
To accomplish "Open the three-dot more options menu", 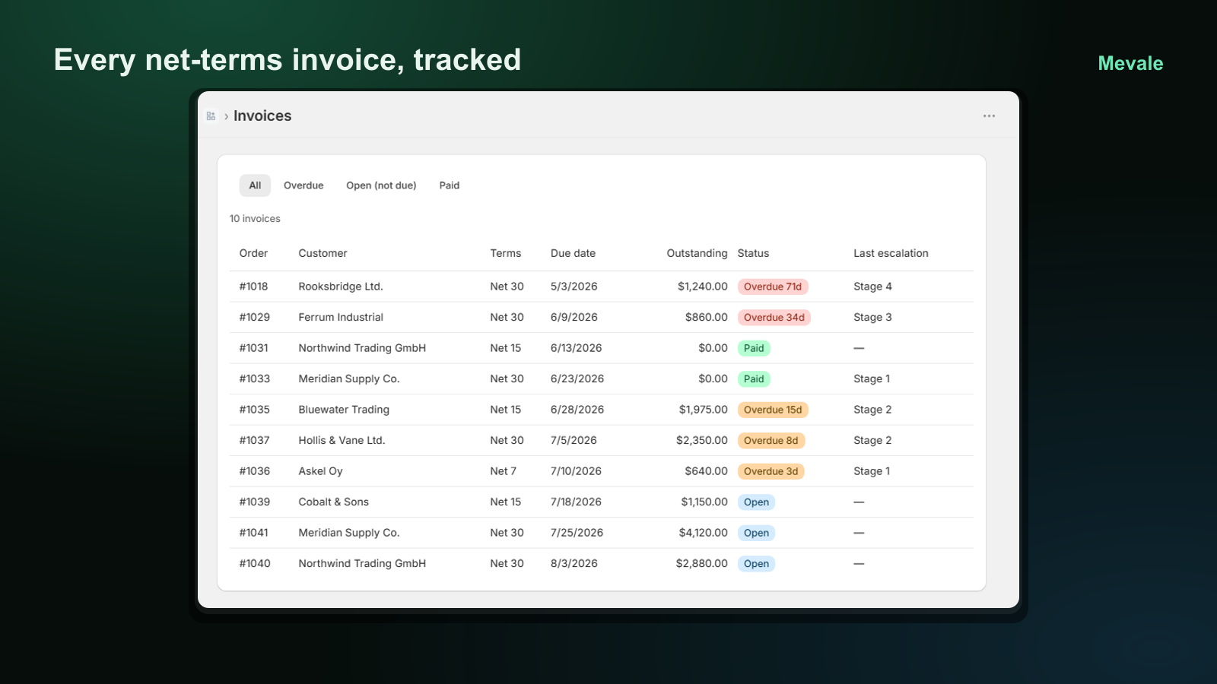I will pos(989,116).
